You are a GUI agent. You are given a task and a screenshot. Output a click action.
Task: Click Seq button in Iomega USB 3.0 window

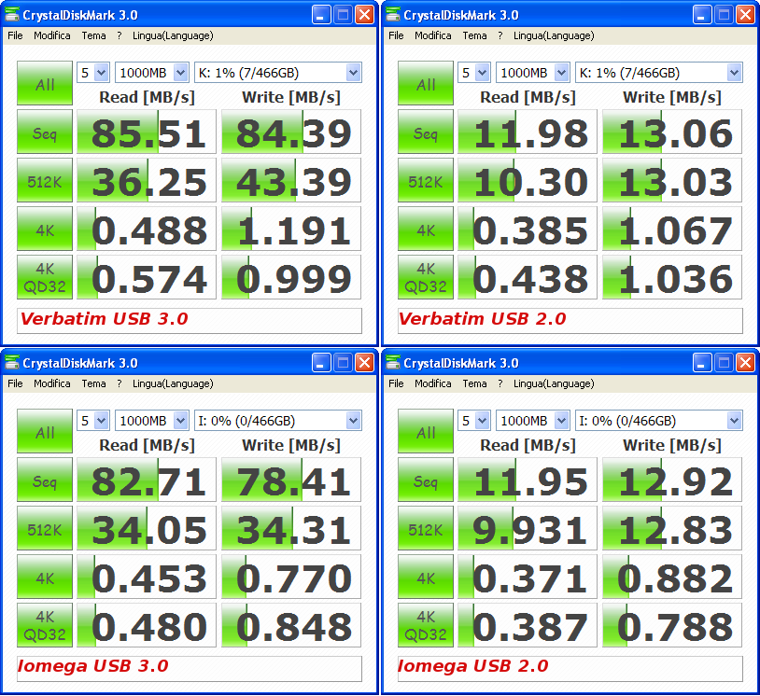[x=45, y=480]
